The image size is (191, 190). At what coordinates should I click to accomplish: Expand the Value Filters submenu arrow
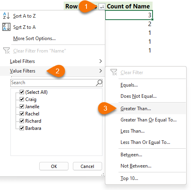point(101,71)
